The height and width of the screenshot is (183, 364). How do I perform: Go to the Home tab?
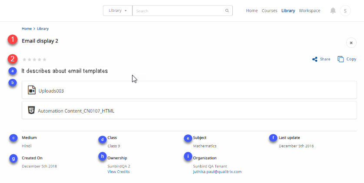point(252,11)
